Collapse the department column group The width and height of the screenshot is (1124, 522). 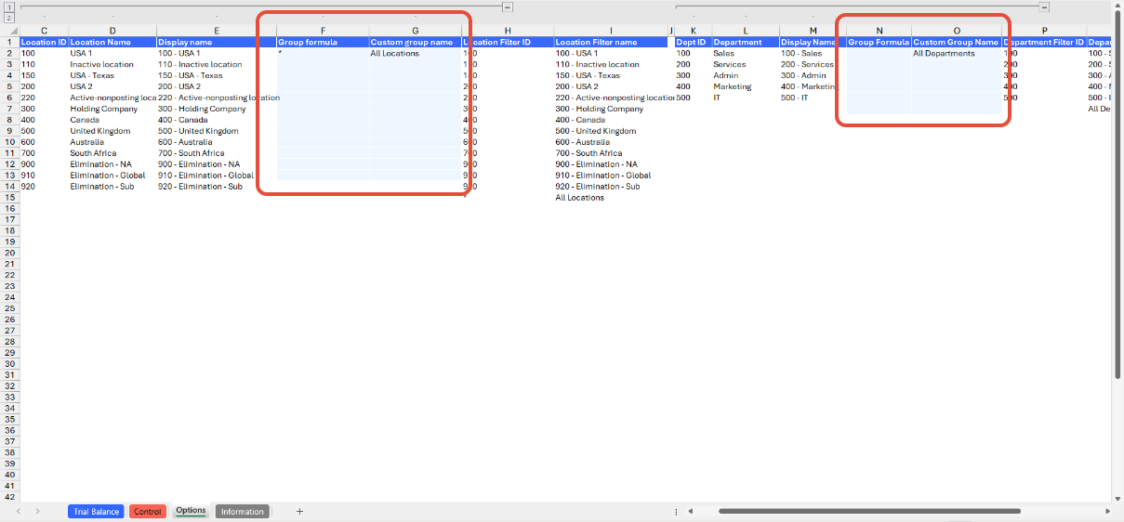(x=1044, y=7)
